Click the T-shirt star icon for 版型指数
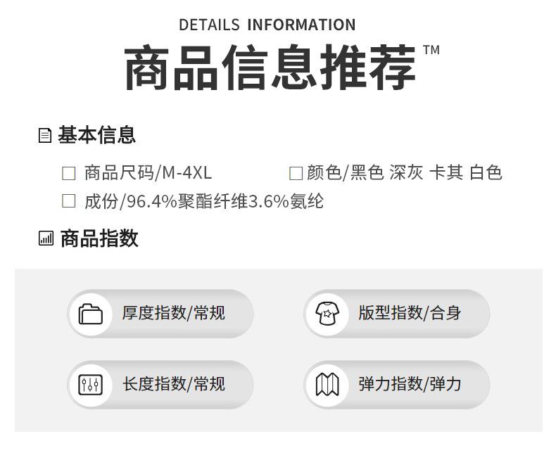This screenshot has width=556, height=453. (x=327, y=313)
